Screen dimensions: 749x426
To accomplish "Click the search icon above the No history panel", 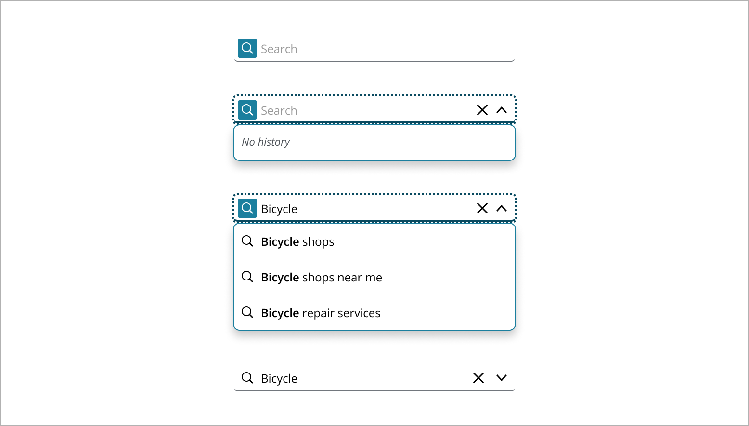I will point(247,110).
